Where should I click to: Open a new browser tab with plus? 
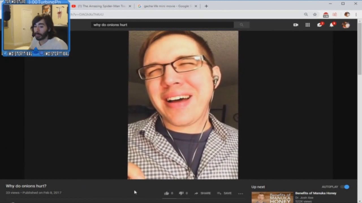tap(206, 6)
